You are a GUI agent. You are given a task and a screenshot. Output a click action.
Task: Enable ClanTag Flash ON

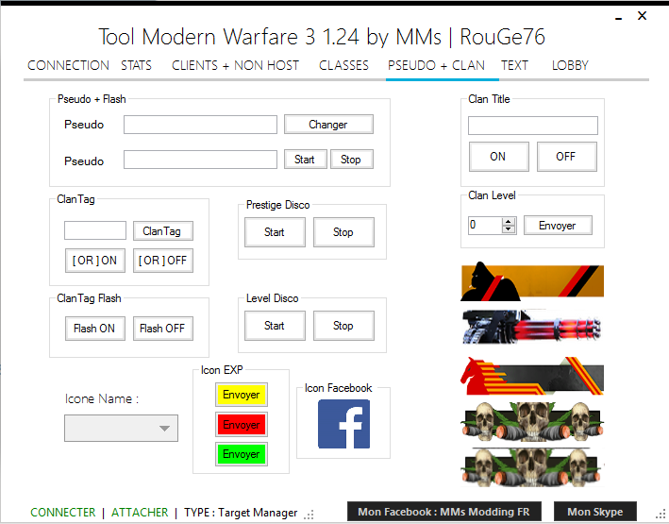click(x=94, y=329)
